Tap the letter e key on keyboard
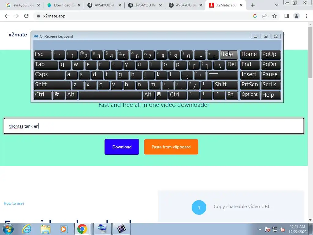The width and height of the screenshot is (313, 235). tap(90, 65)
